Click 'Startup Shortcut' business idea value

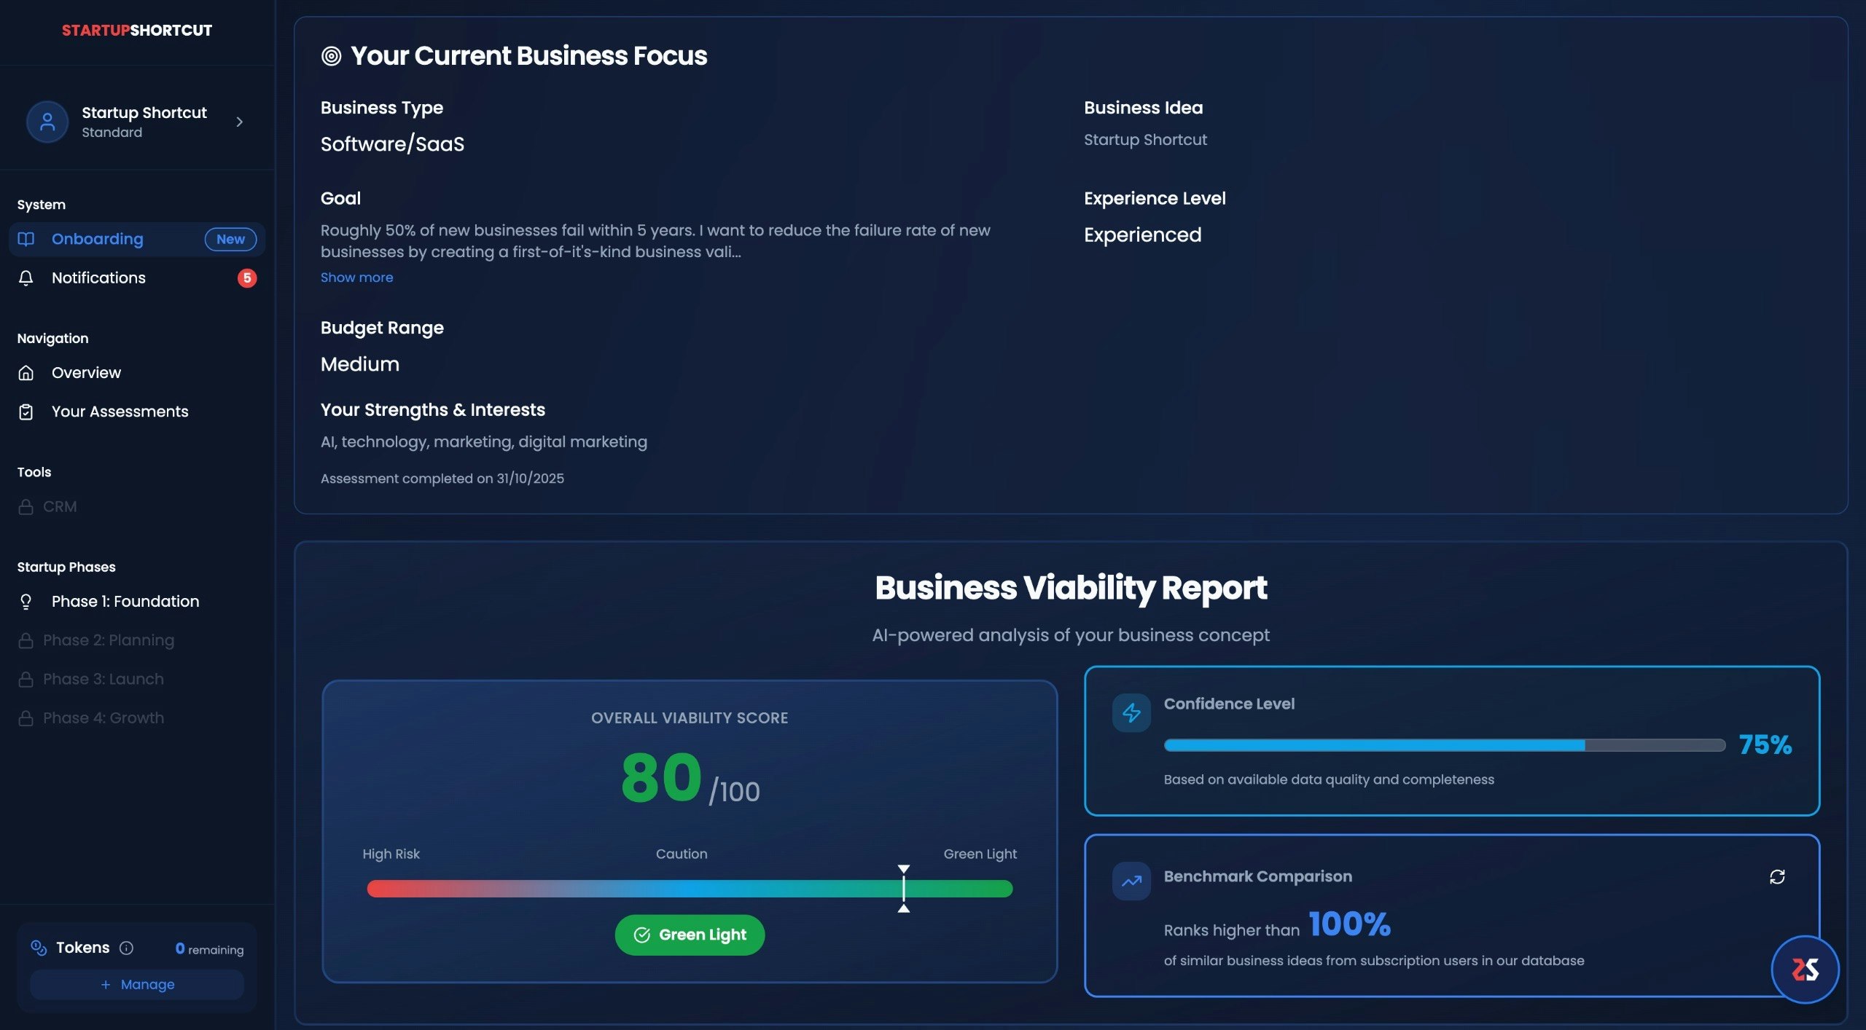click(1145, 139)
